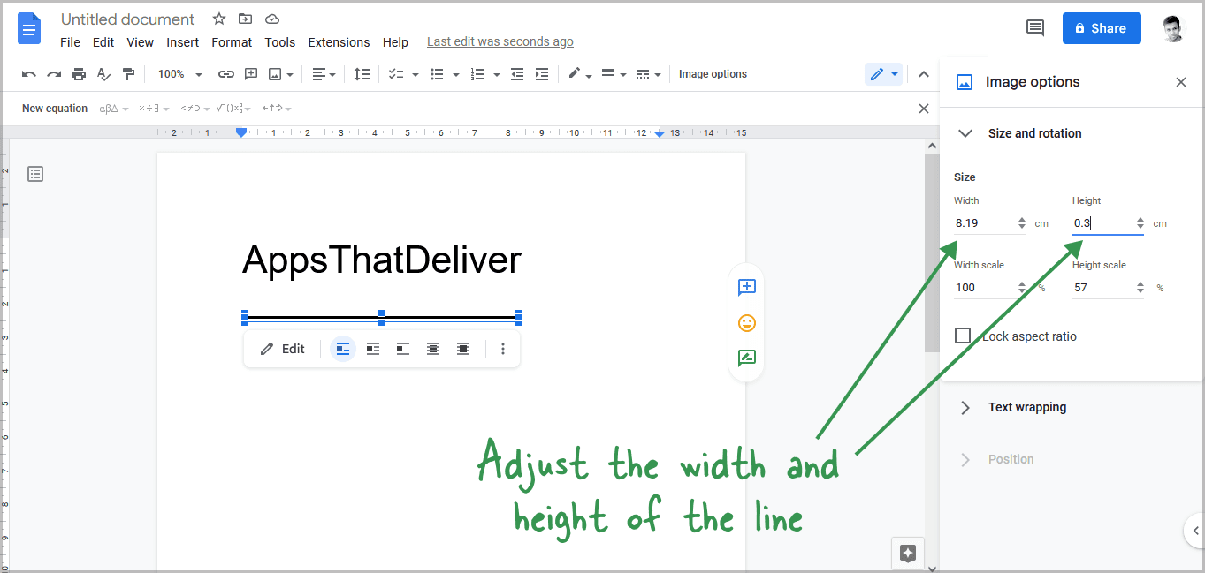
Task: Open the Edit menu
Action: click(103, 42)
